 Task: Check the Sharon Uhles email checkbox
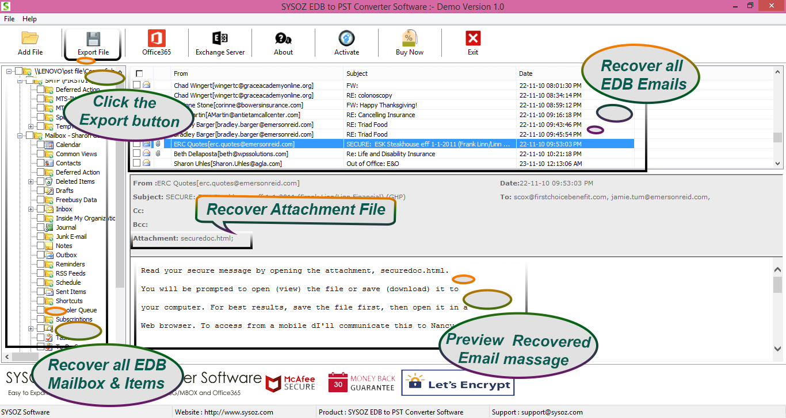coord(137,164)
